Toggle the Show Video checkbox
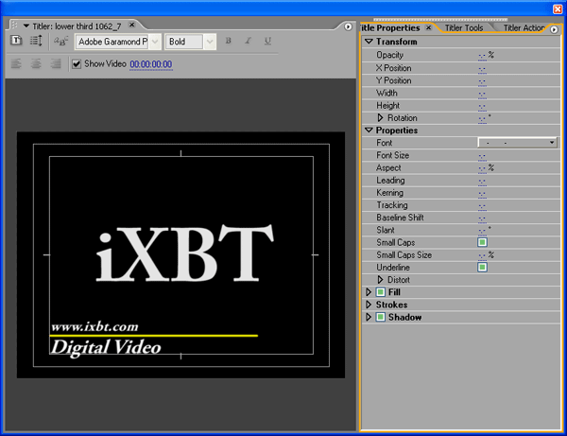The image size is (567, 436). 77,64
